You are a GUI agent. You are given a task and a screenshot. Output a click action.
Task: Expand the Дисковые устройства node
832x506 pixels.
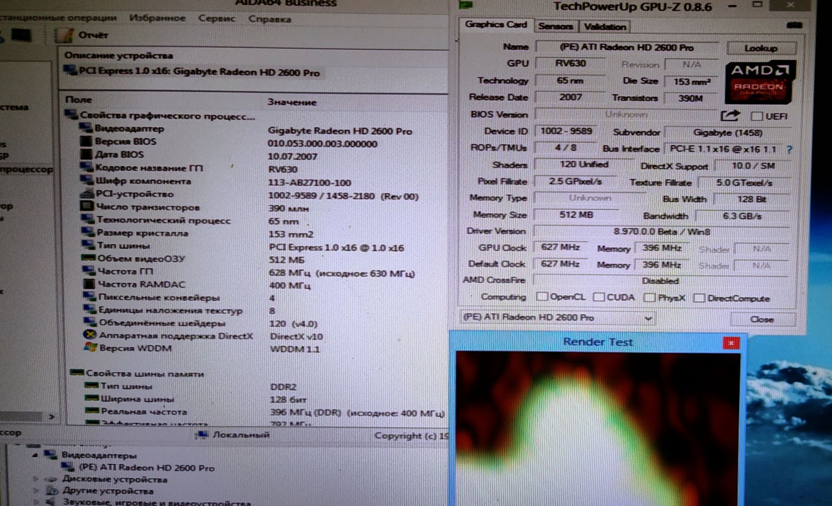(x=36, y=479)
